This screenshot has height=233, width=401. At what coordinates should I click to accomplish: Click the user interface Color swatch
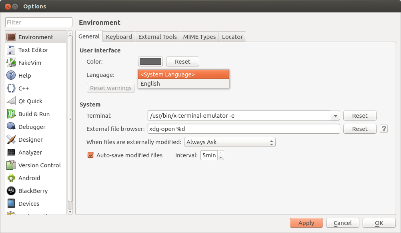[x=150, y=62]
